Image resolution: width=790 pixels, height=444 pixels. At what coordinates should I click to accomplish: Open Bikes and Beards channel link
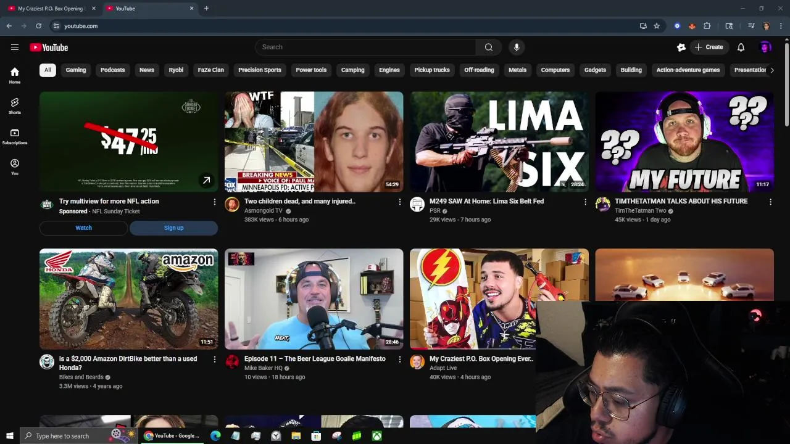(x=81, y=377)
